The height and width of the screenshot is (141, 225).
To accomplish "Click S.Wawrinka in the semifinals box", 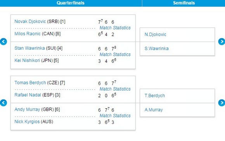I will click(157, 49).
